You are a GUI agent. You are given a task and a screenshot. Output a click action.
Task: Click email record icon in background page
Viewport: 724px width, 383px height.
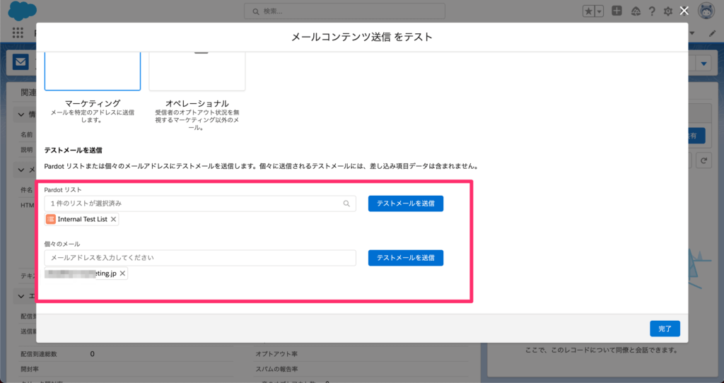pos(21,62)
